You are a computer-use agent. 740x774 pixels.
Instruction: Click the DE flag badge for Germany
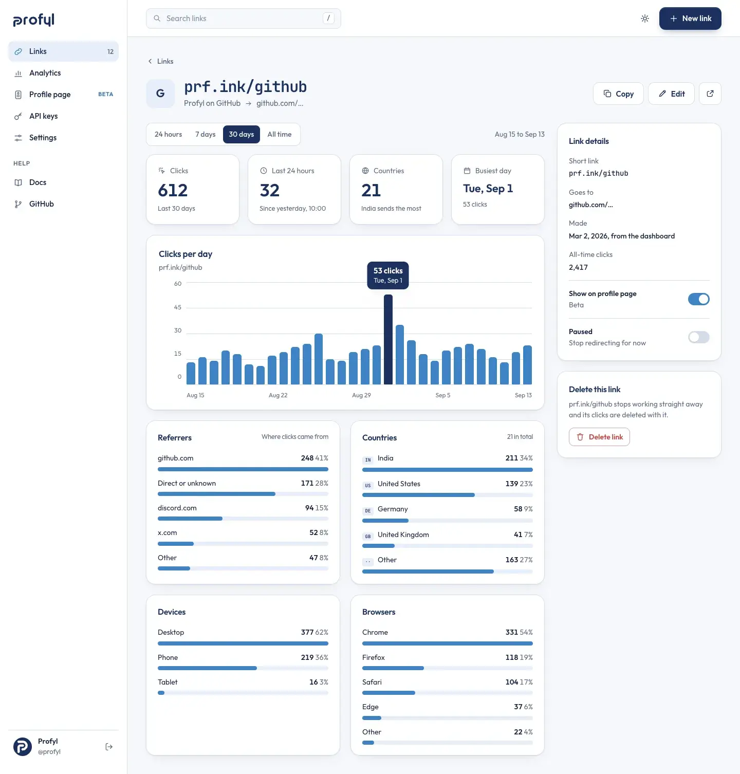click(368, 511)
